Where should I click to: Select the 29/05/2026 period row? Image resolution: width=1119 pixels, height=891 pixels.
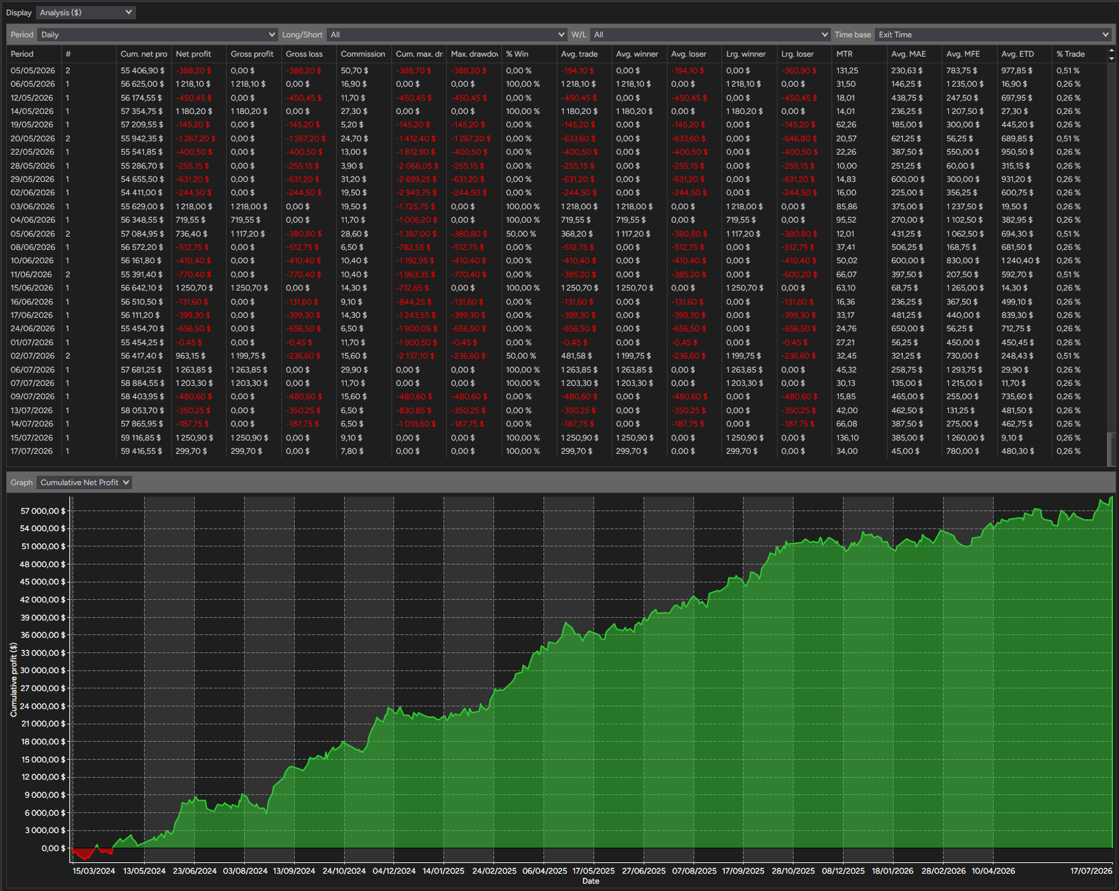(557, 179)
